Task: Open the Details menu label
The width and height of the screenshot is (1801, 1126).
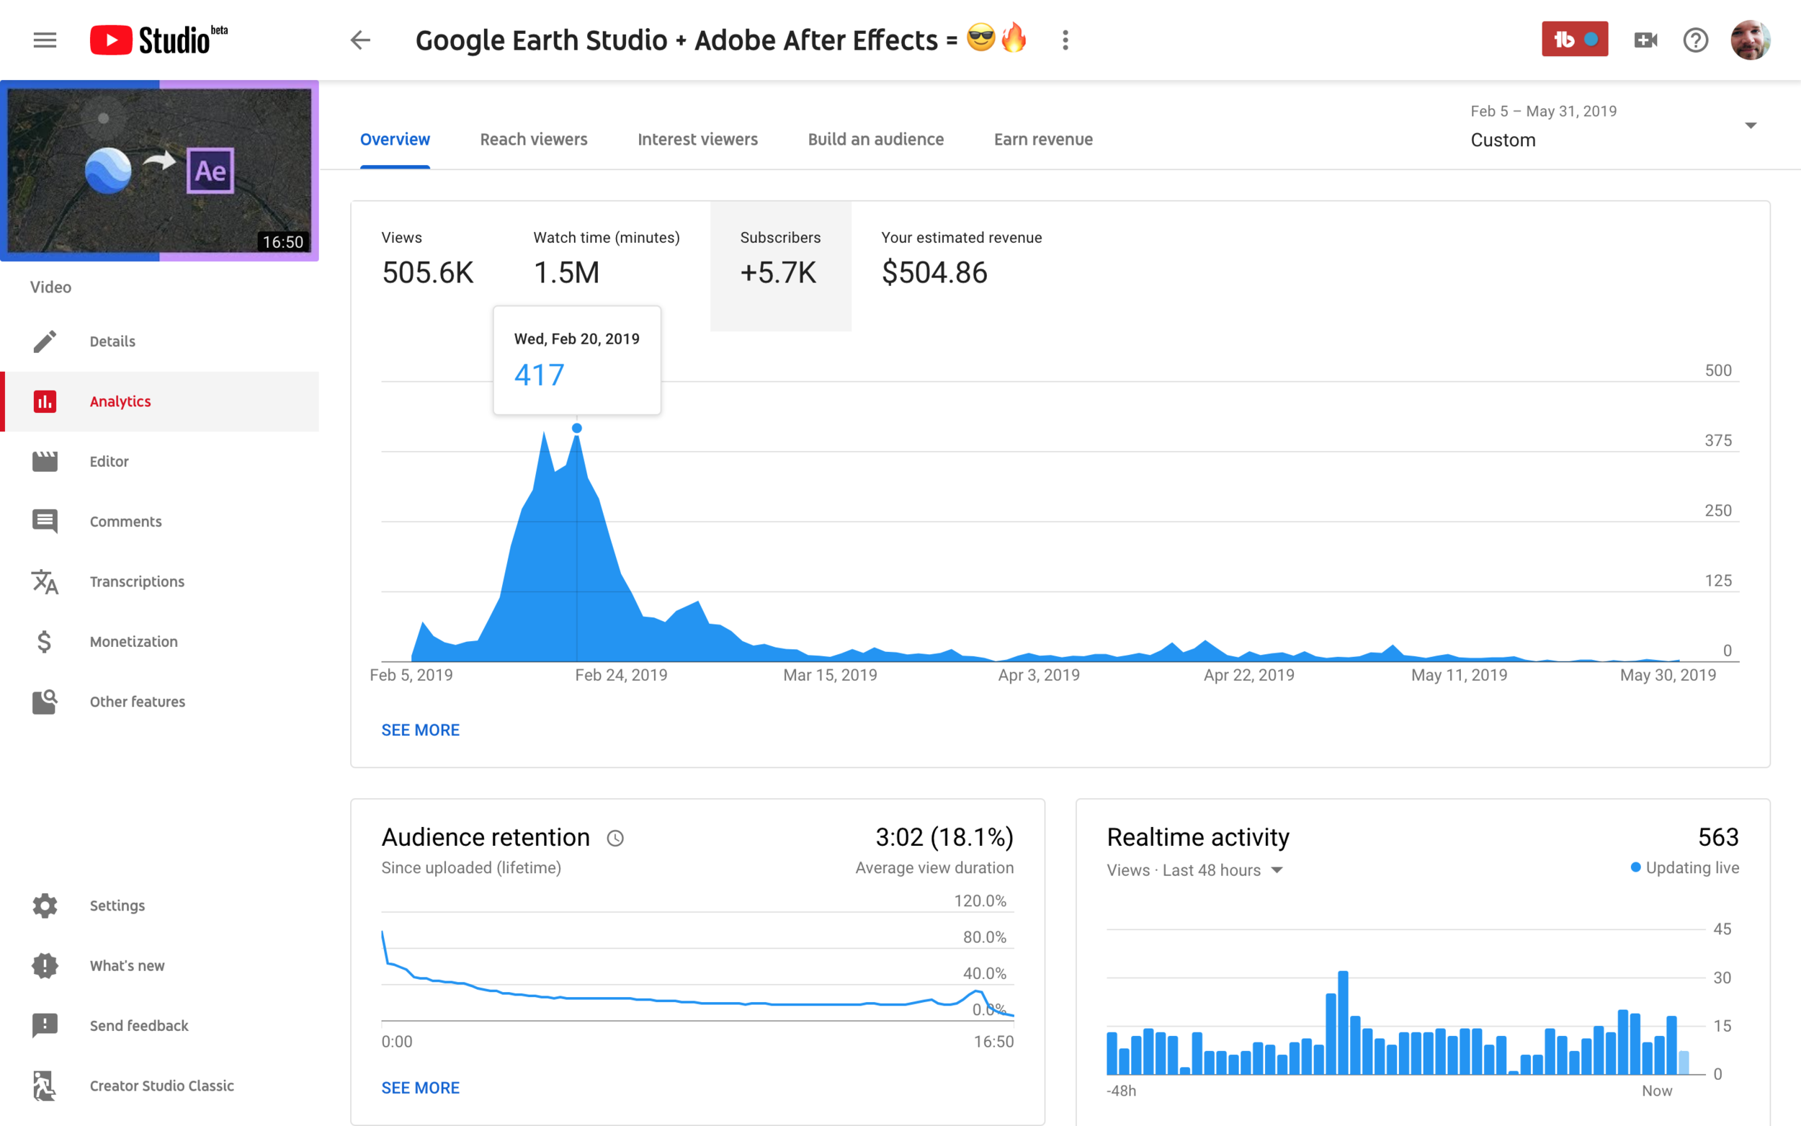Action: coord(112,341)
